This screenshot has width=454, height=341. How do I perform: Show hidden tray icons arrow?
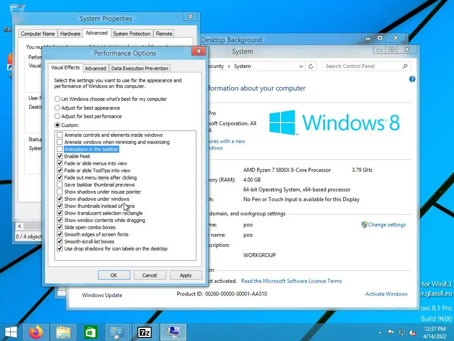pyautogui.click(x=380, y=333)
